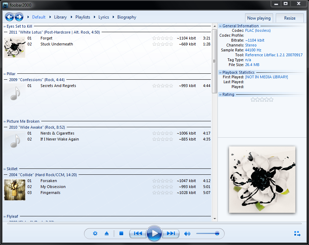Viewport: 309px width, 245px height.
Task: Rate the song Forget with stars
Action: point(163,38)
